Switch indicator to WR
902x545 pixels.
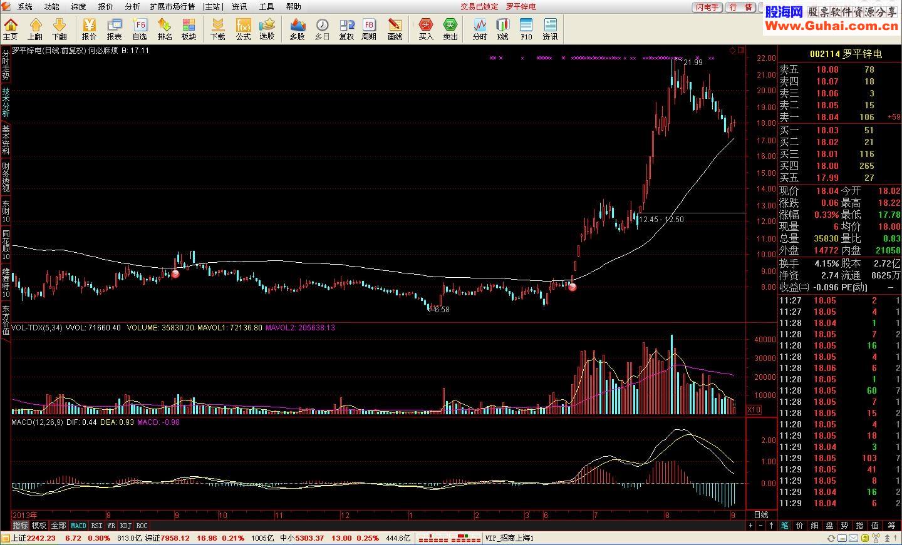pyautogui.click(x=111, y=526)
